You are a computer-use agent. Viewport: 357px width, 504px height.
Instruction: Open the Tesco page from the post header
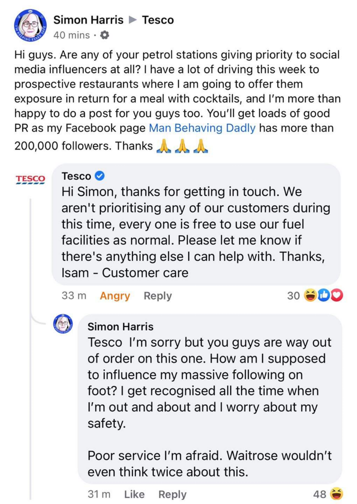coord(158,20)
